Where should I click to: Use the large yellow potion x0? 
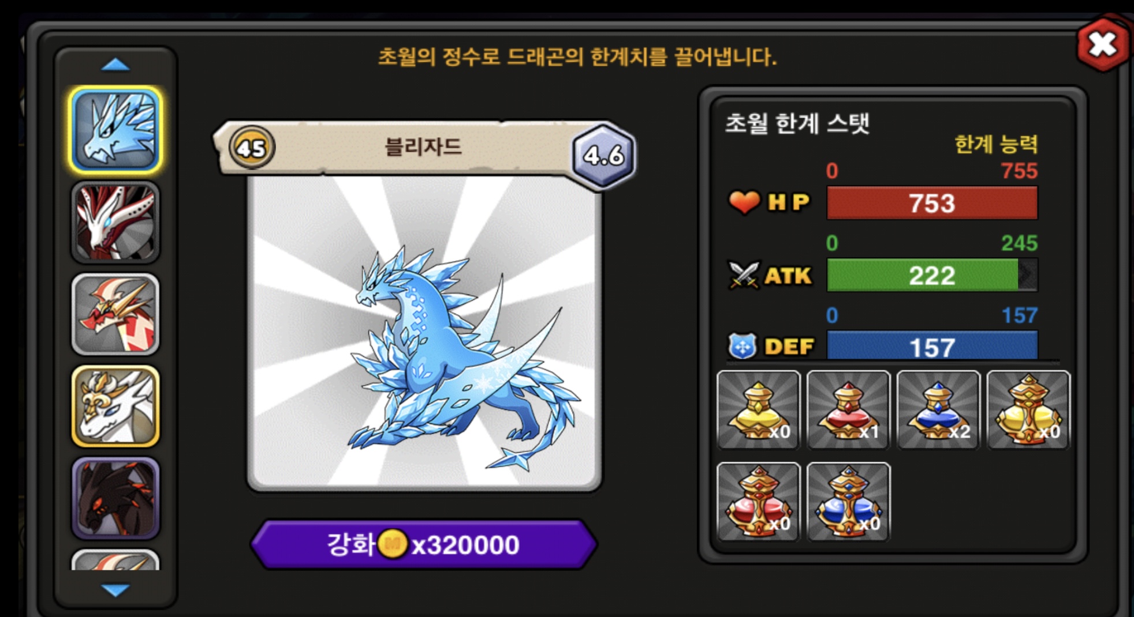[x=1028, y=410]
